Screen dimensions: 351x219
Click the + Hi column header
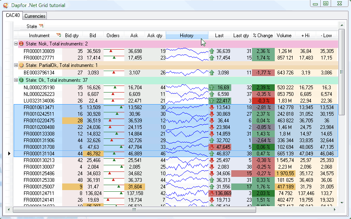[x=305, y=36]
